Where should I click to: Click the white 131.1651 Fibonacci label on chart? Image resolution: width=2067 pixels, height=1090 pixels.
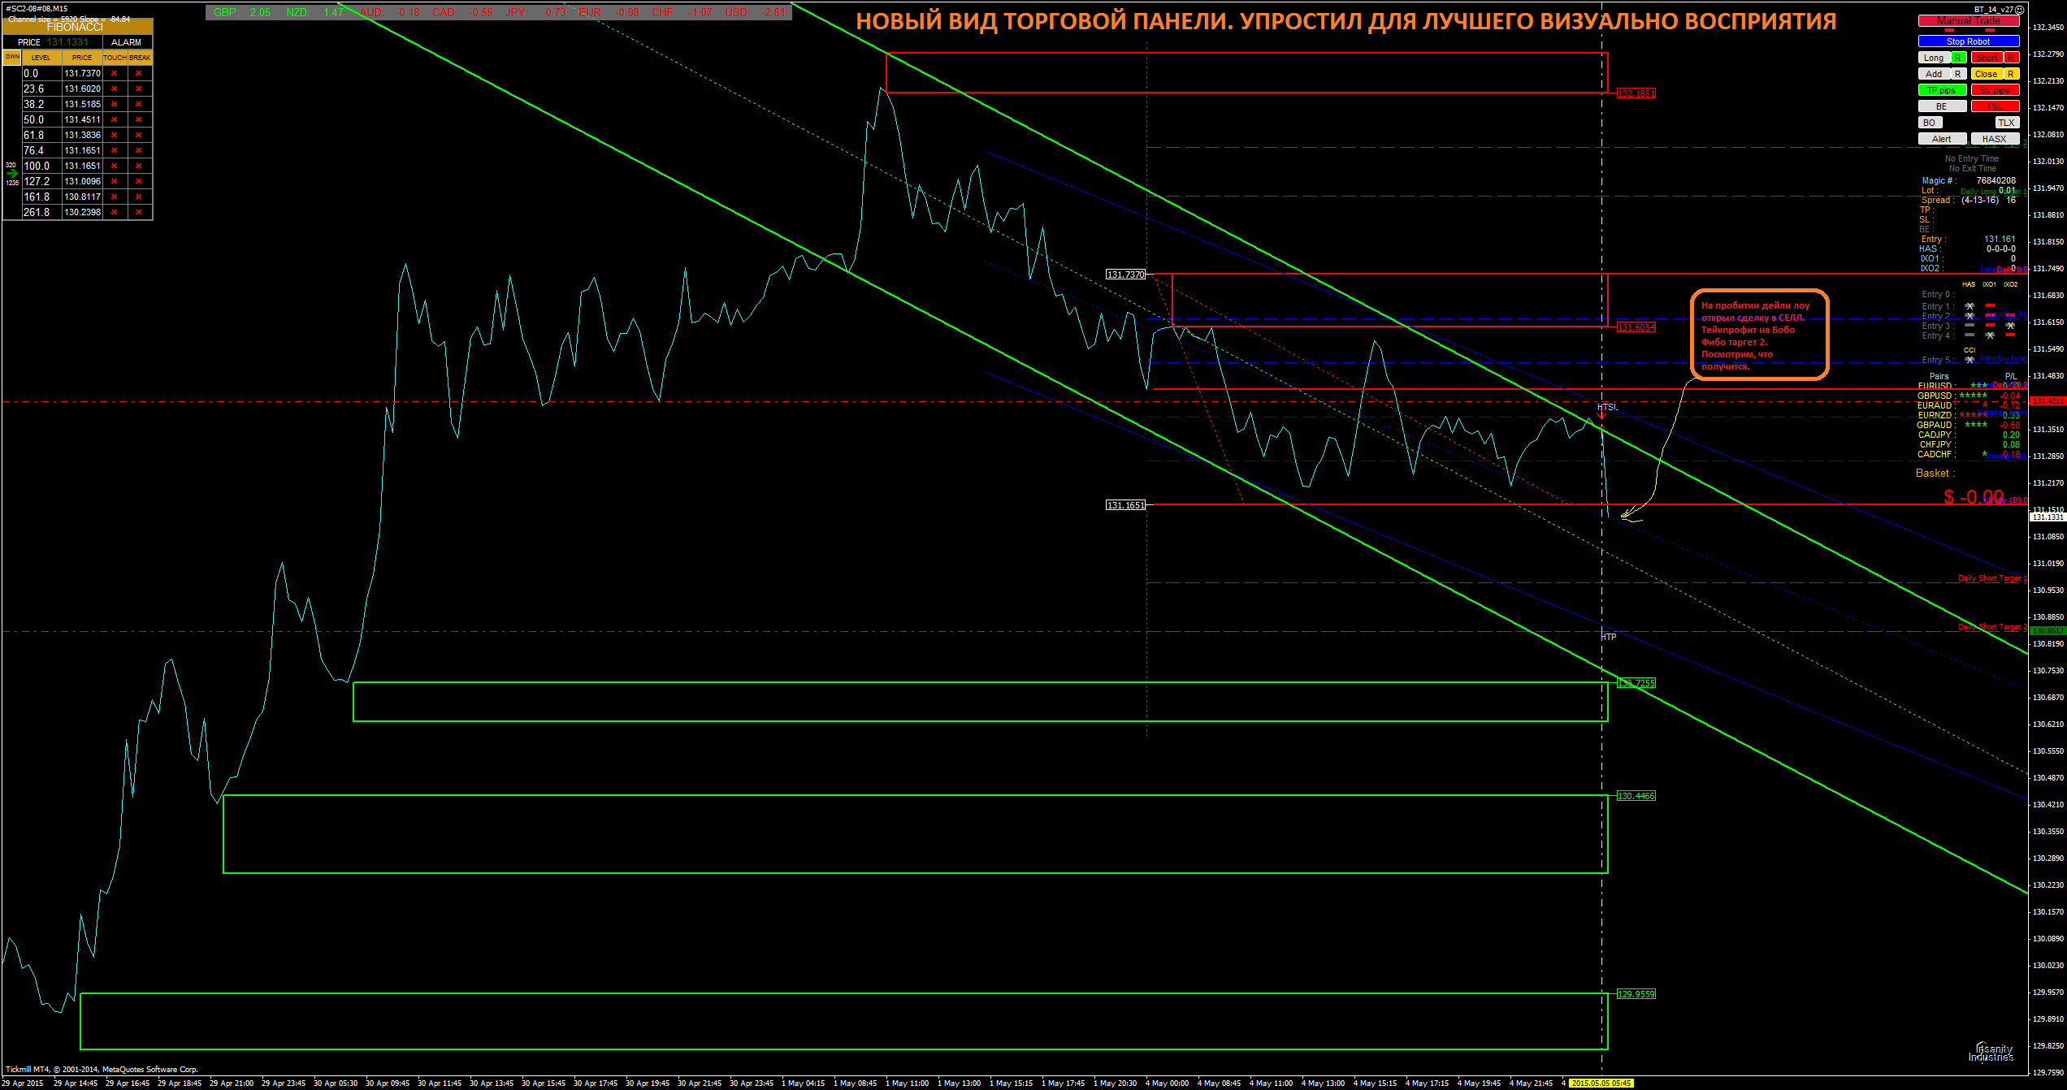click(x=1126, y=505)
